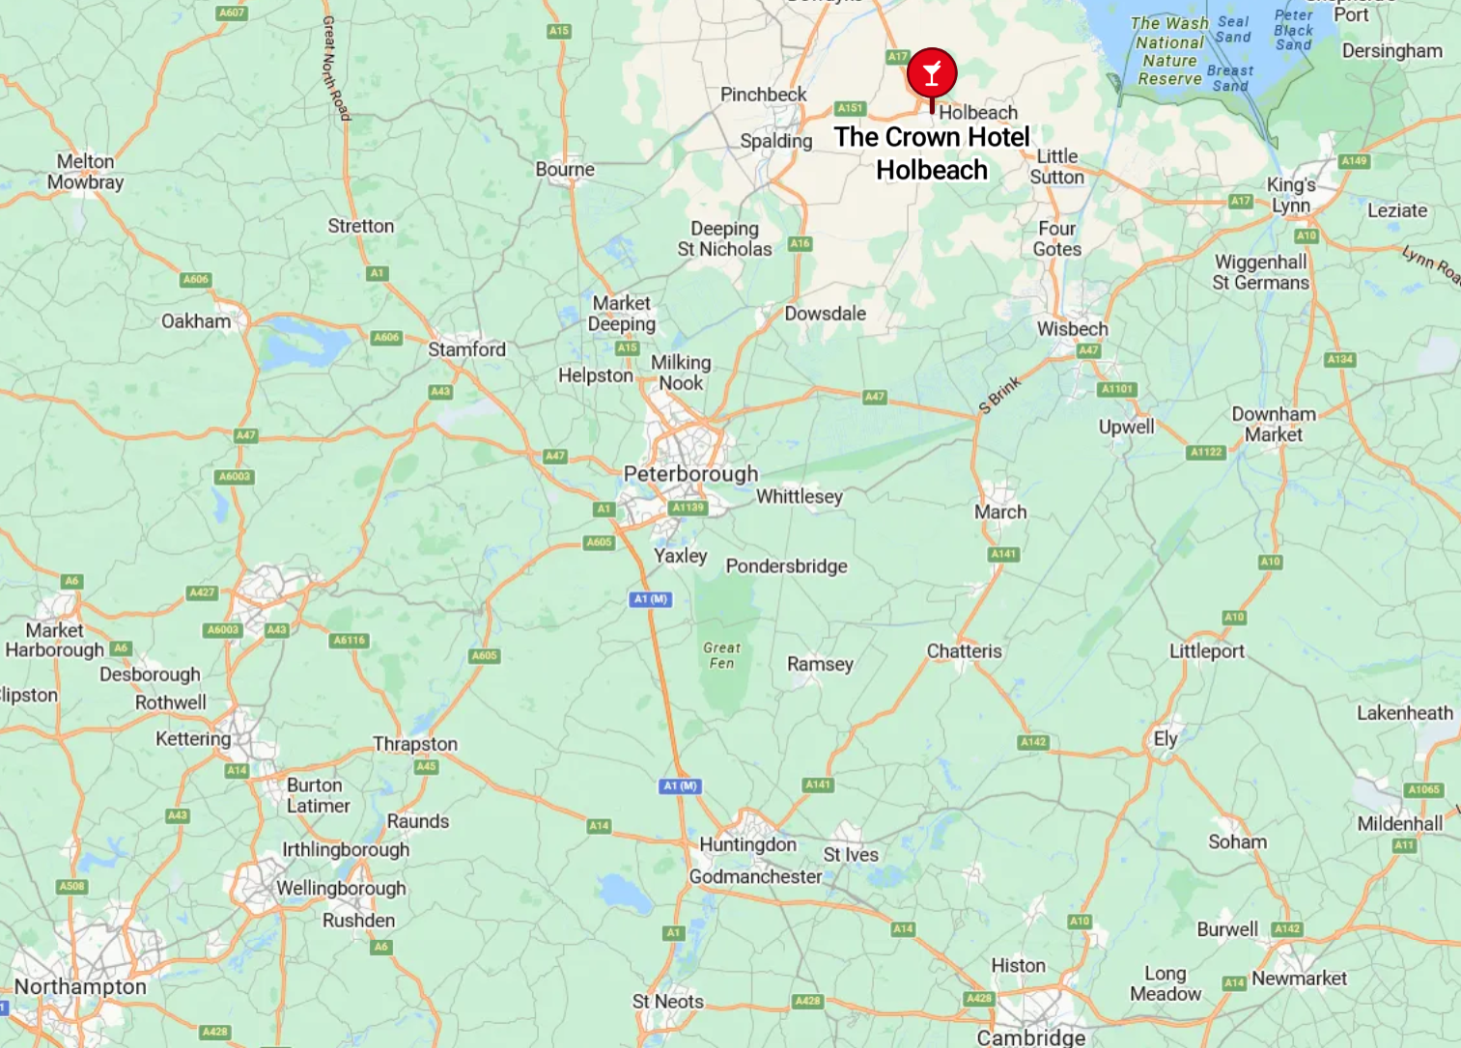Click the A141 badge near March
The image size is (1461, 1048).
tap(1003, 554)
